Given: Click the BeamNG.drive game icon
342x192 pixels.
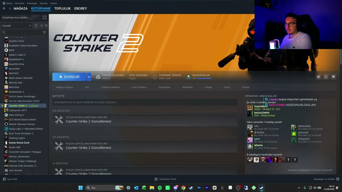Looking at the screenshot, I should pyautogui.click(x=6, y=64).
